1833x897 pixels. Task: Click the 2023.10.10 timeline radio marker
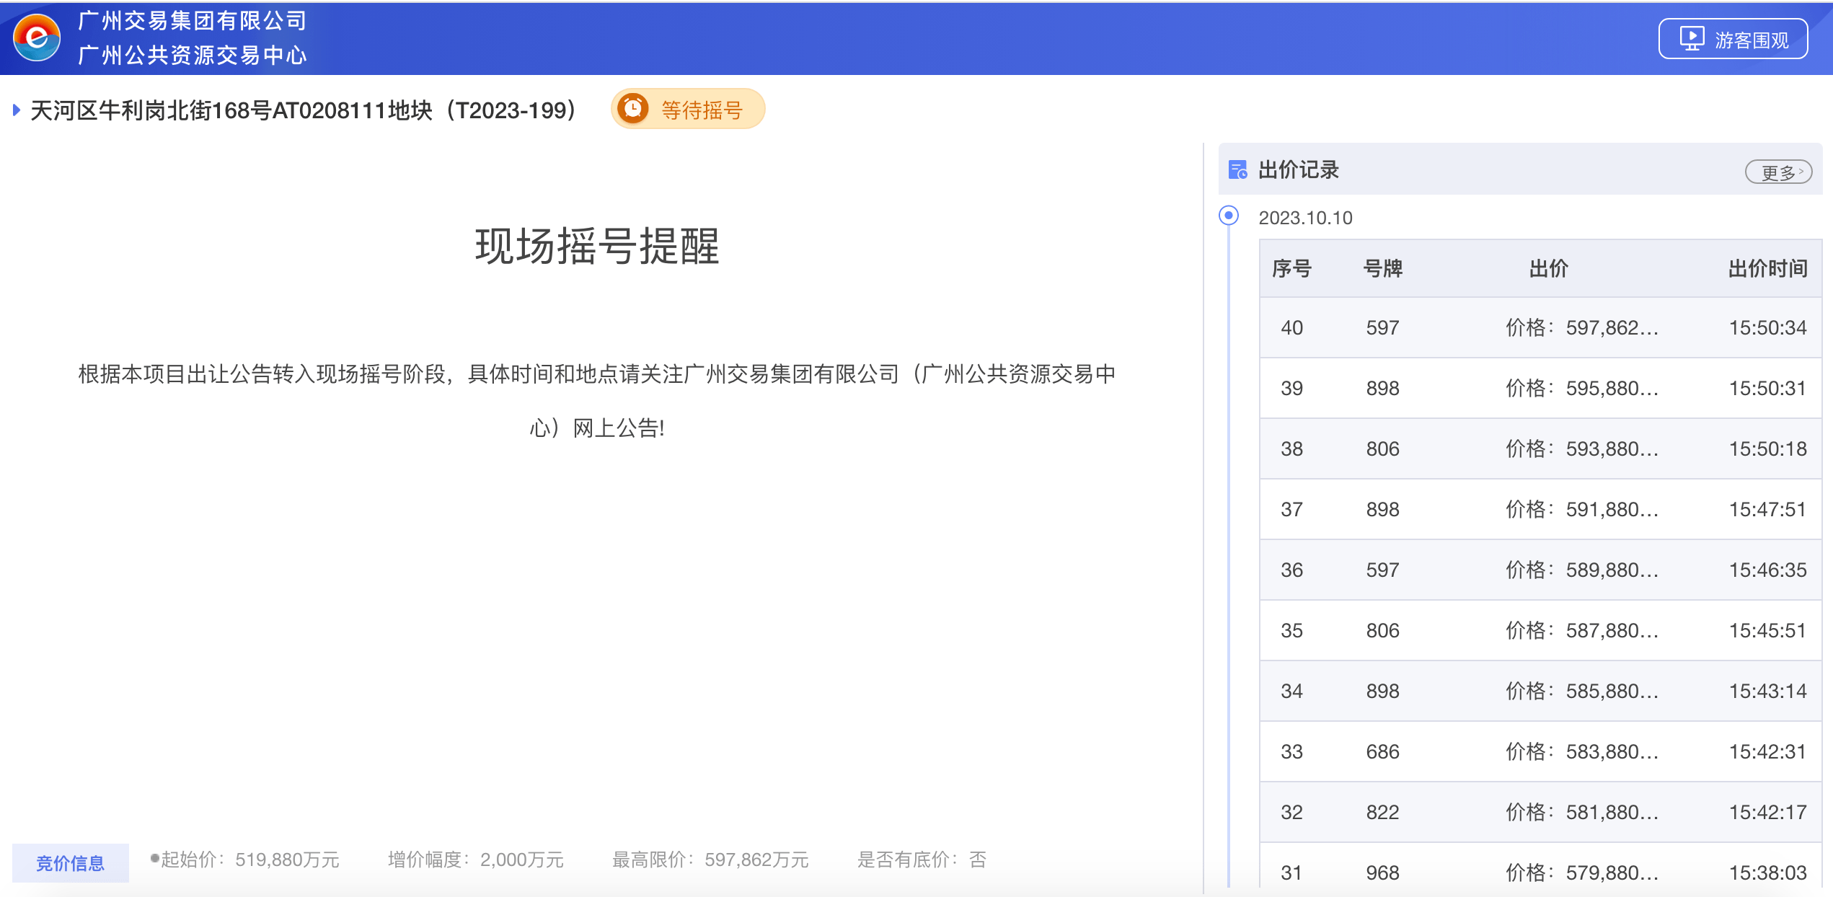pyautogui.click(x=1229, y=216)
